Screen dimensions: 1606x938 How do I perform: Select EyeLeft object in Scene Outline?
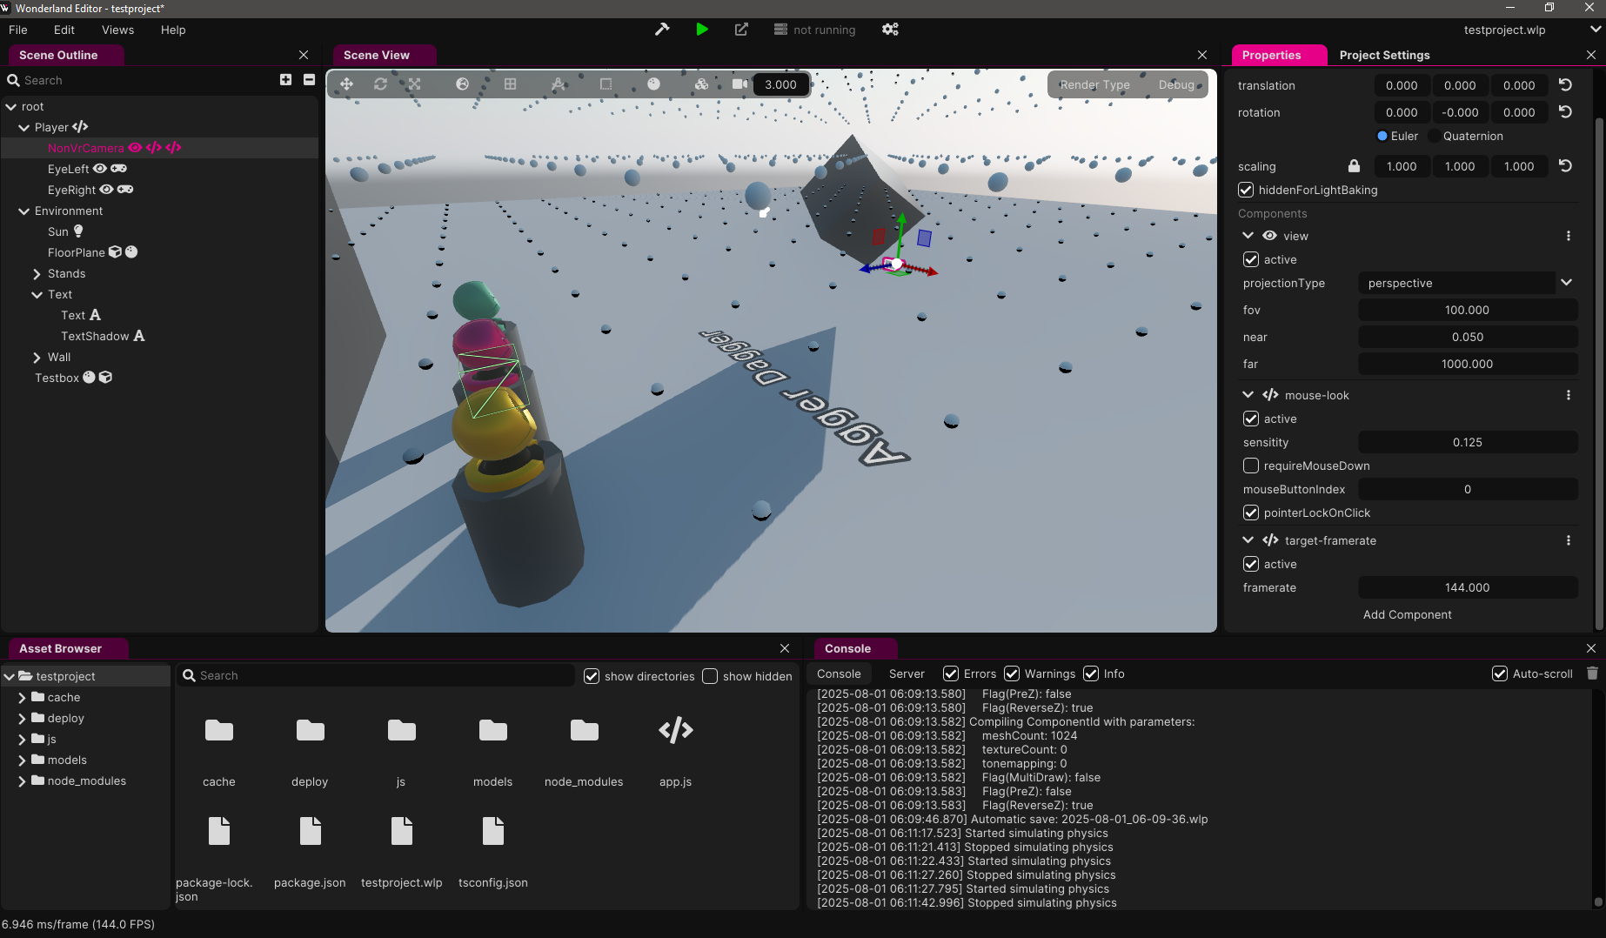pyautogui.click(x=68, y=169)
